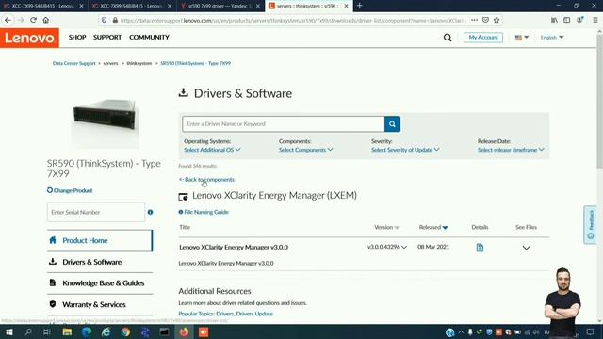This screenshot has width=603, height=339.
Task: Expand See Files chevron for Energy Manager
Action: tap(526, 248)
